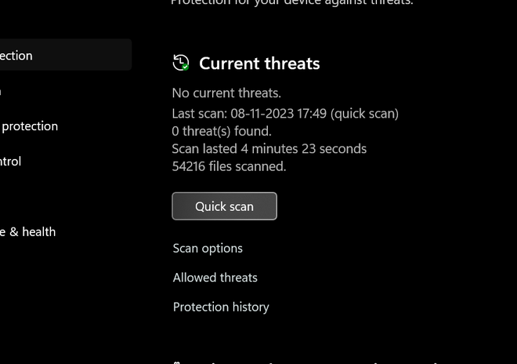
Task: Open the Allowed threats link
Action: point(215,278)
